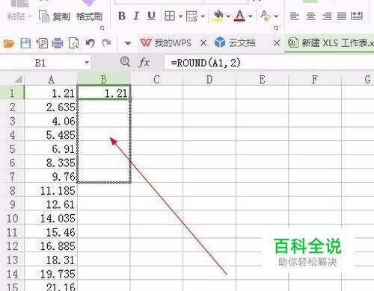374x291 pixels.
Task: Open fill color dropdown arrow
Action: [228, 16]
